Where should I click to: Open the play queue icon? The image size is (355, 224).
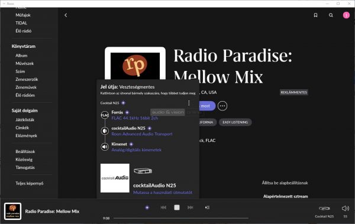tap(207, 207)
